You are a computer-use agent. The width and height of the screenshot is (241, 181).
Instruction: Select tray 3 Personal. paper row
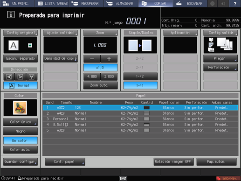pyautogui.click(x=140, y=119)
